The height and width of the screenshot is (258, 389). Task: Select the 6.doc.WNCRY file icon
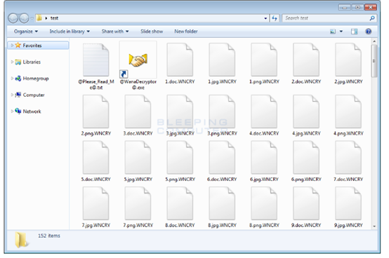coord(222,158)
